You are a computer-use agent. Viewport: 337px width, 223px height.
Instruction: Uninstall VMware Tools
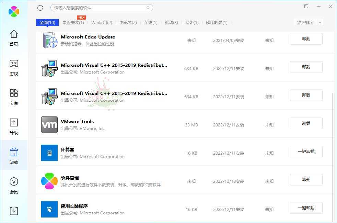tap(306, 123)
